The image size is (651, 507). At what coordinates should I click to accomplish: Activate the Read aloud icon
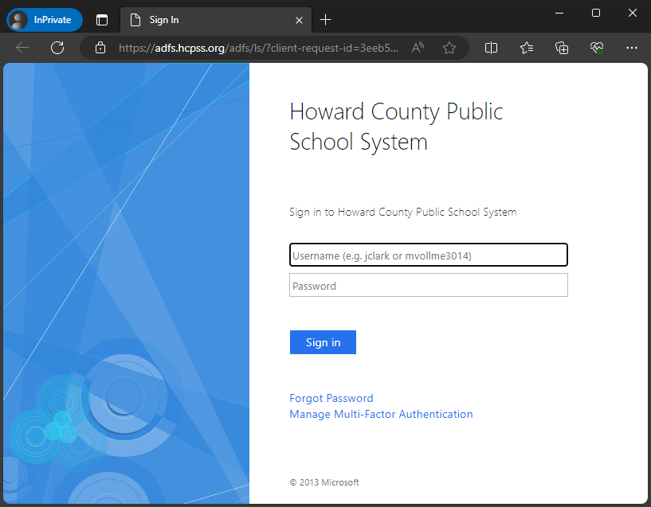[x=417, y=48]
